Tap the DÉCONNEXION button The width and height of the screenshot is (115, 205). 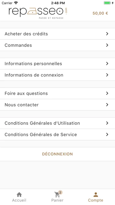58,154
